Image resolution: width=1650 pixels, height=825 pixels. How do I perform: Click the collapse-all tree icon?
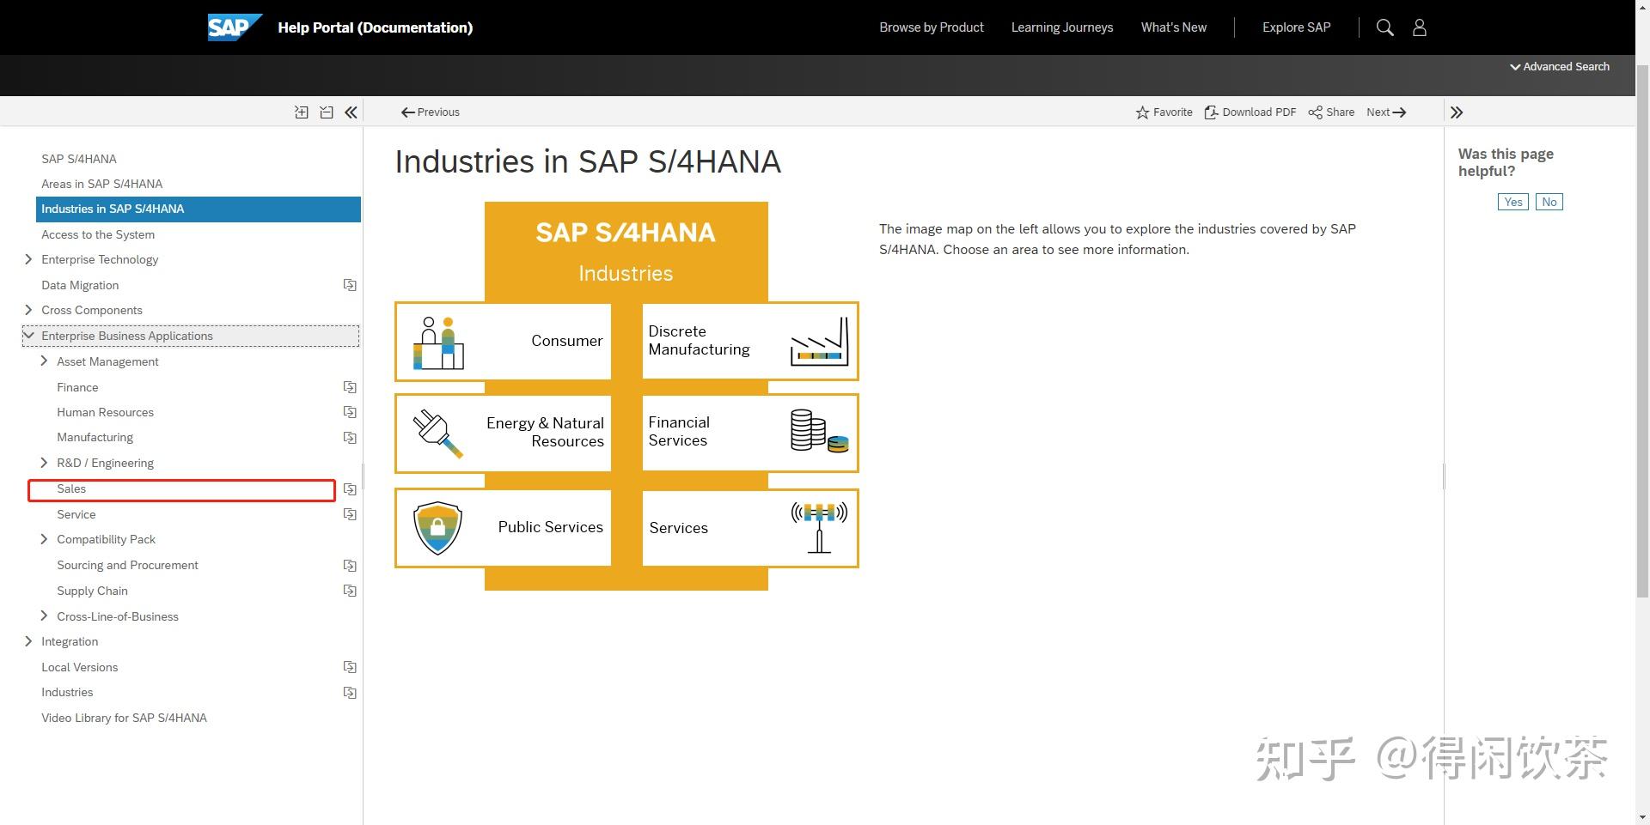[326, 112]
